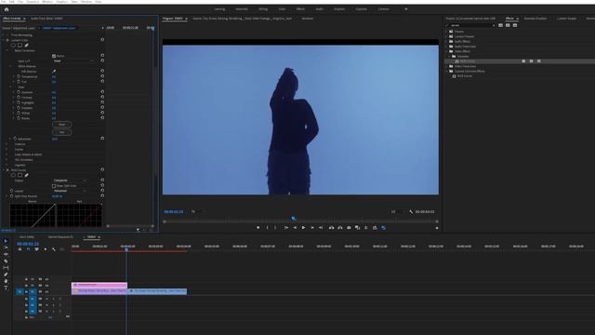Click the Reset button under Tone
Viewport: 595px width, 335px height.
(62, 124)
